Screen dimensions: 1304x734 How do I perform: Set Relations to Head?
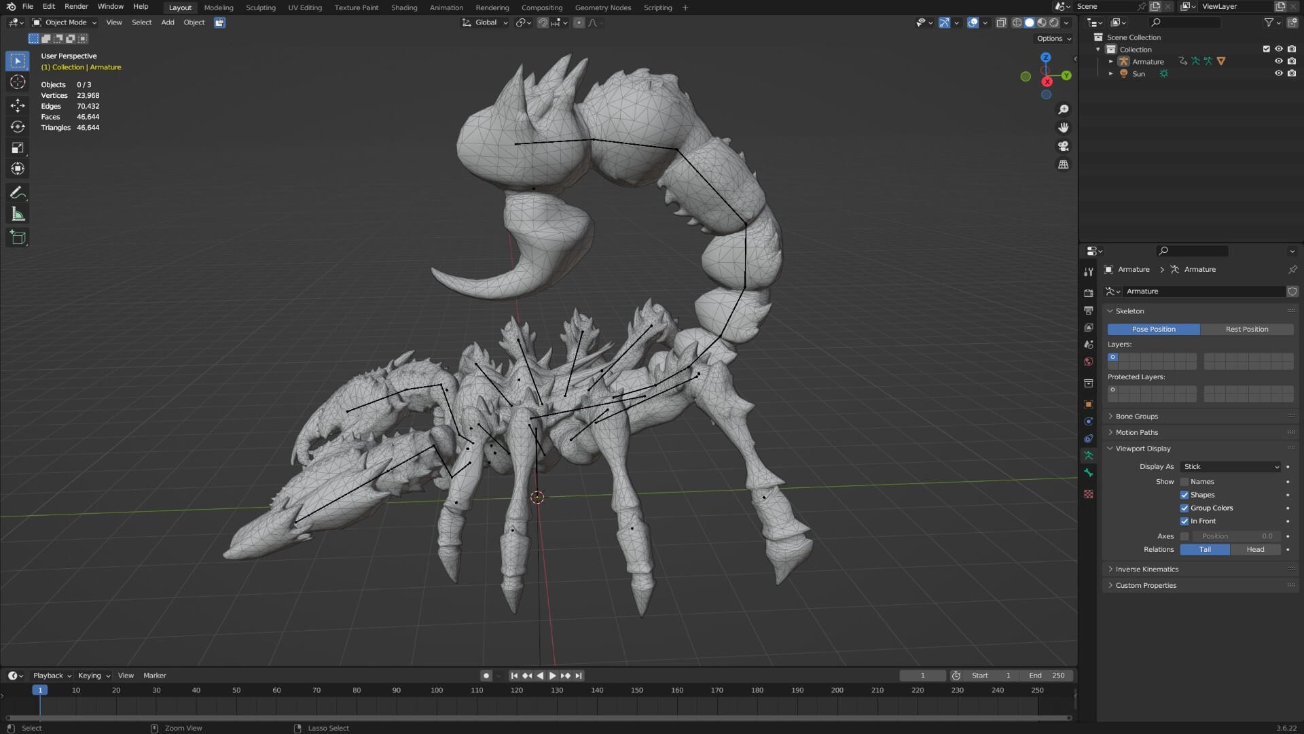coord(1255,550)
